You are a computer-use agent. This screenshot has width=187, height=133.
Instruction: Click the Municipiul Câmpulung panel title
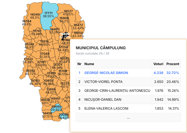coord(101,48)
